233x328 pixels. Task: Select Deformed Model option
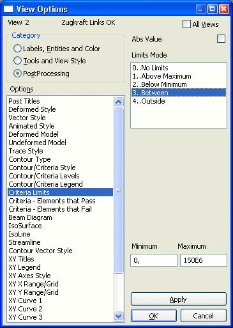60,134
